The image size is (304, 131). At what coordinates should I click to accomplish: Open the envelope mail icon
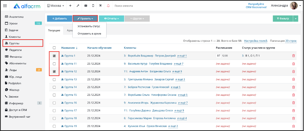point(86,6)
